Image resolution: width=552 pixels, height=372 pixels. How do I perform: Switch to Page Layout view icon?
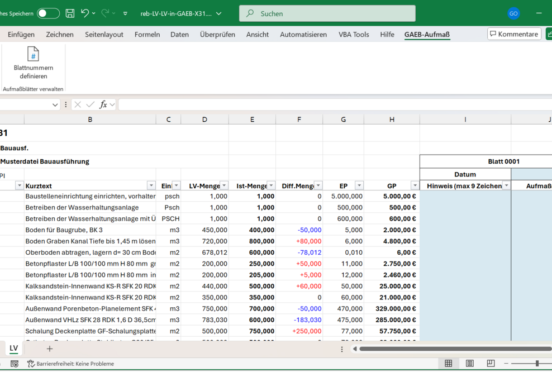point(470,364)
